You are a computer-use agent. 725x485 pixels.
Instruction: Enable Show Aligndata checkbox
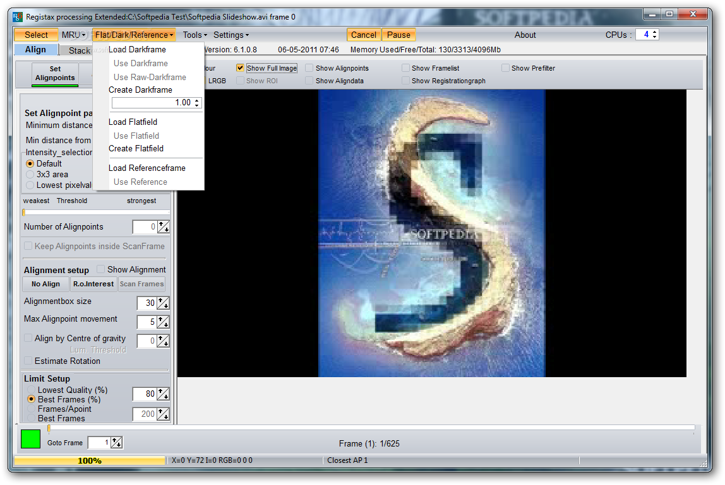309,80
